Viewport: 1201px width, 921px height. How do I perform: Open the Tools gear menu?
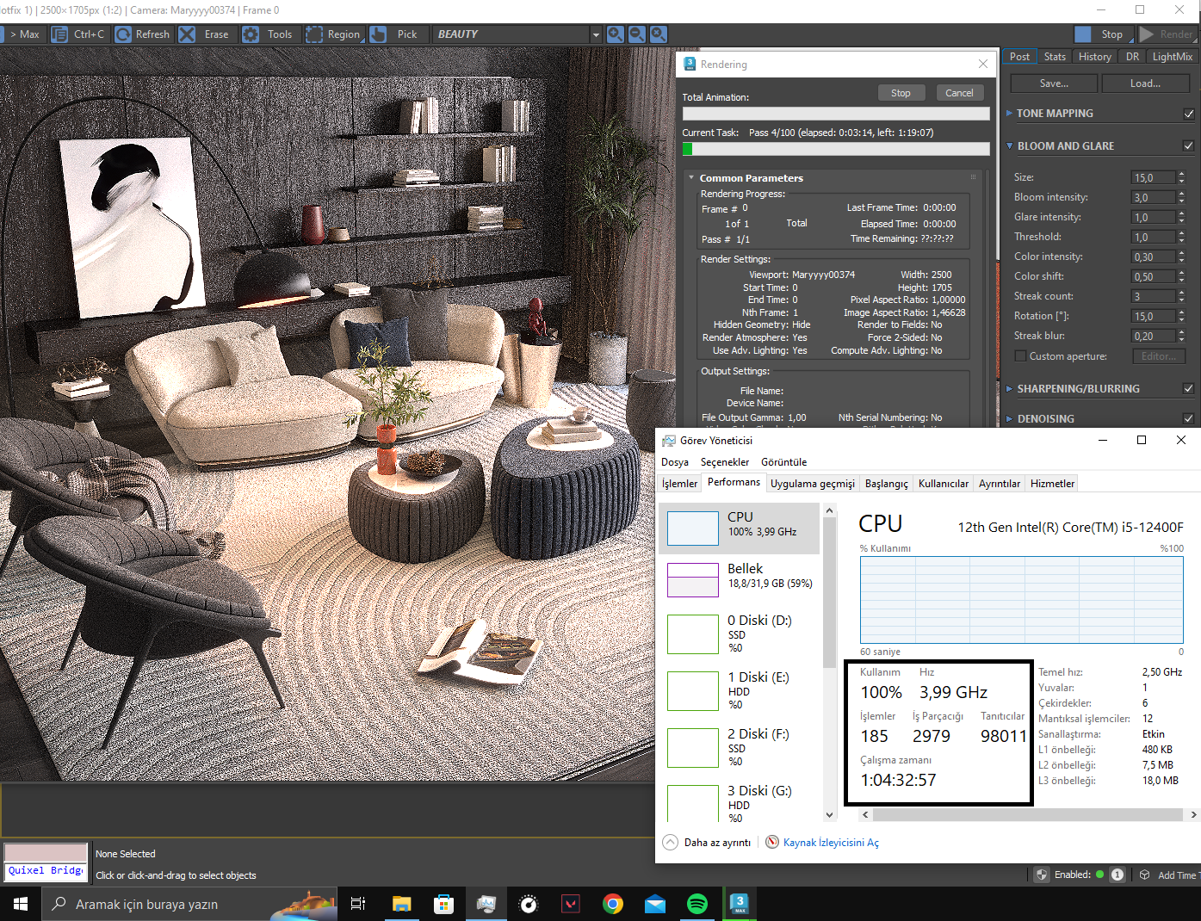[251, 34]
